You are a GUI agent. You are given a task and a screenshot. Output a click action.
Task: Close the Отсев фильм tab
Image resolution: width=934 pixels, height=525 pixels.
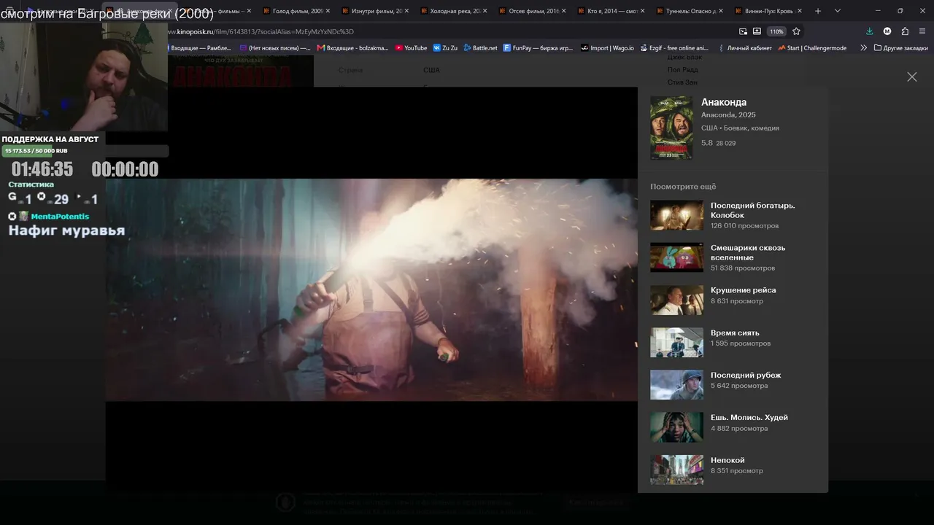coord(563,11)
